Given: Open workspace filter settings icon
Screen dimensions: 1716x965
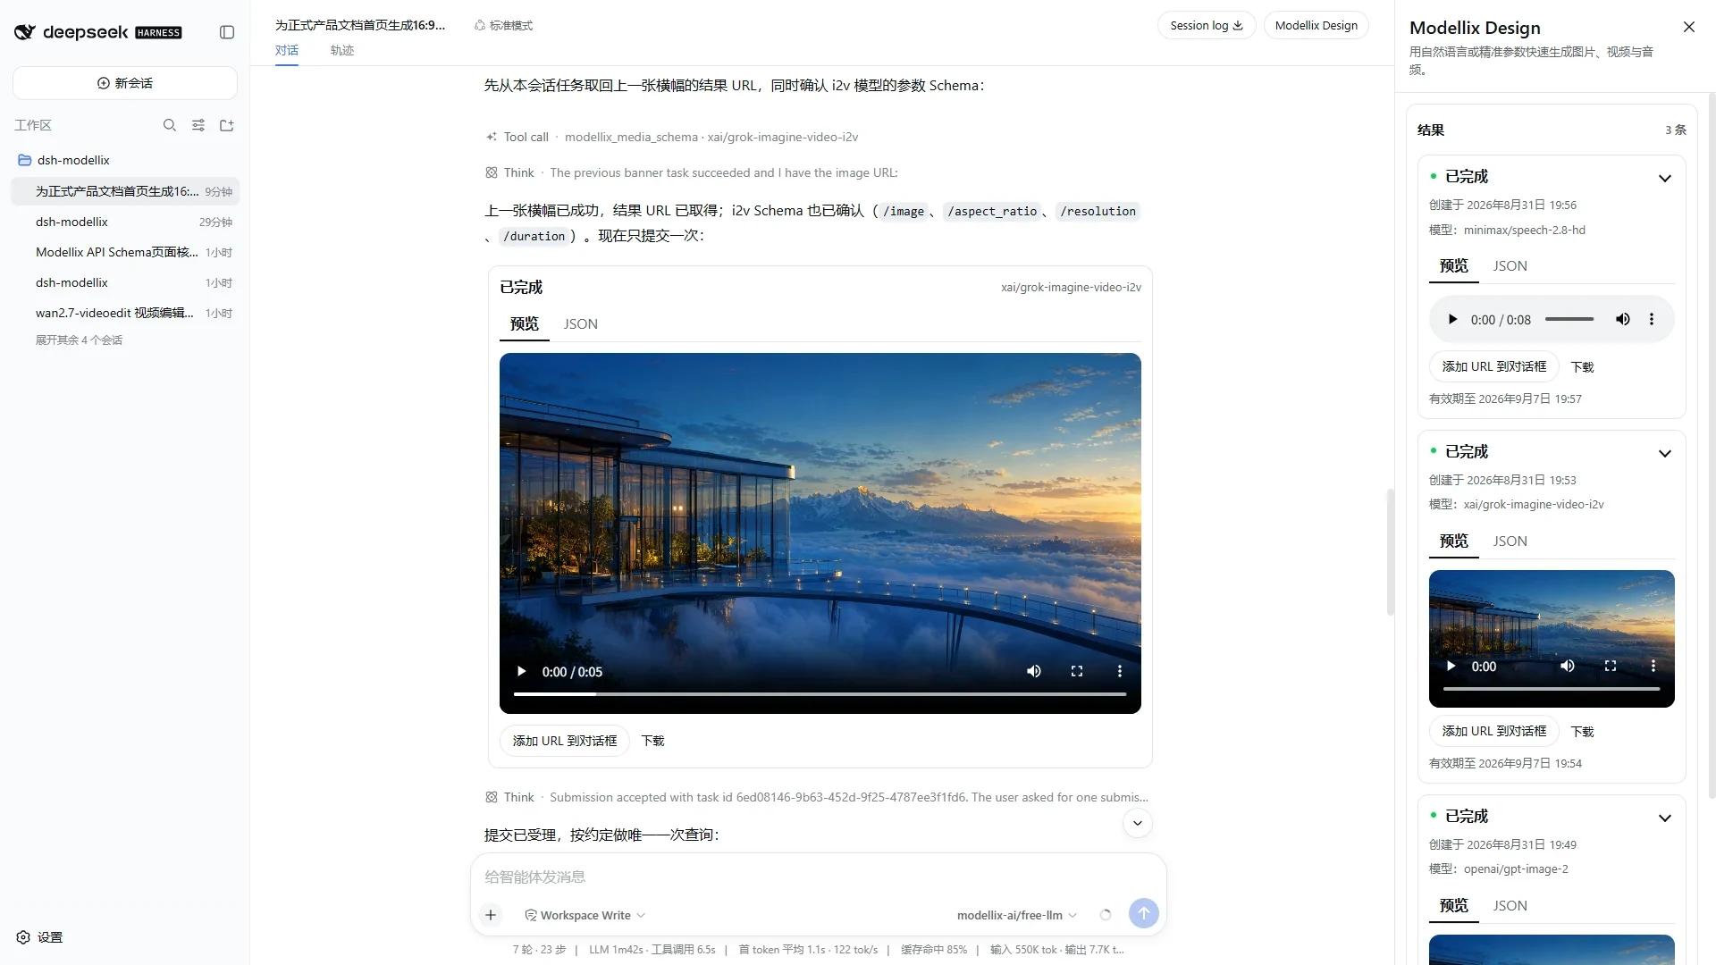Looking at the screenshot, I should [x=198, y=125].
